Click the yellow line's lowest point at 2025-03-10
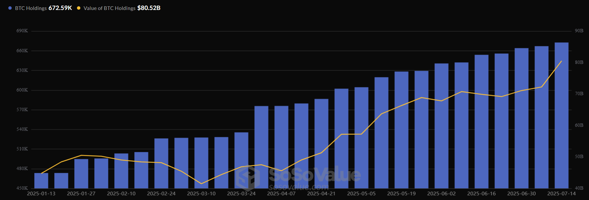The image size is (589, 200). click(x=201, y=184)
